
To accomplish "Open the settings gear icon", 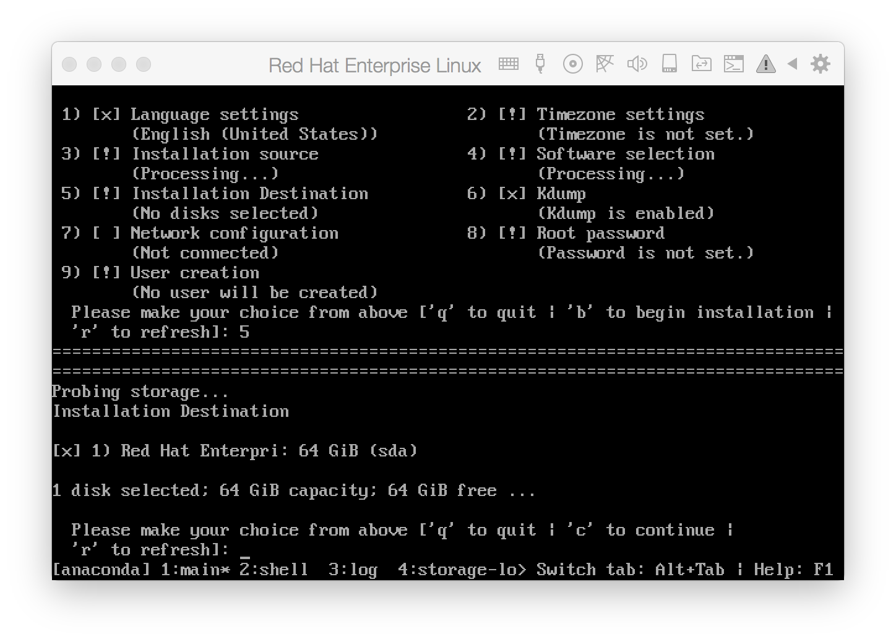I will pos(820,64).
